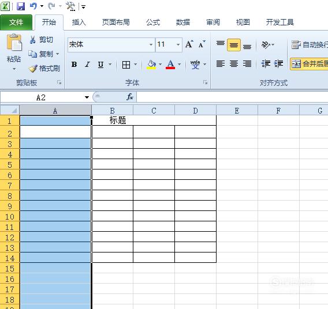
Task: Toggle middle vertical alignment (highlighted)
Action: click(234, 45)
